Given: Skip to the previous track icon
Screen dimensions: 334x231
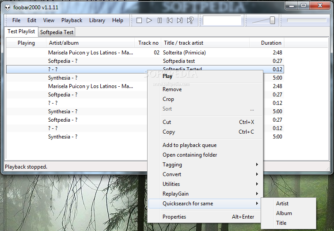Looking at the screenshot, I should tap(170, 20).
